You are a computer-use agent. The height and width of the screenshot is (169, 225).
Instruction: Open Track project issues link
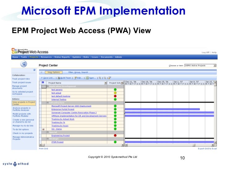(22, 82)
